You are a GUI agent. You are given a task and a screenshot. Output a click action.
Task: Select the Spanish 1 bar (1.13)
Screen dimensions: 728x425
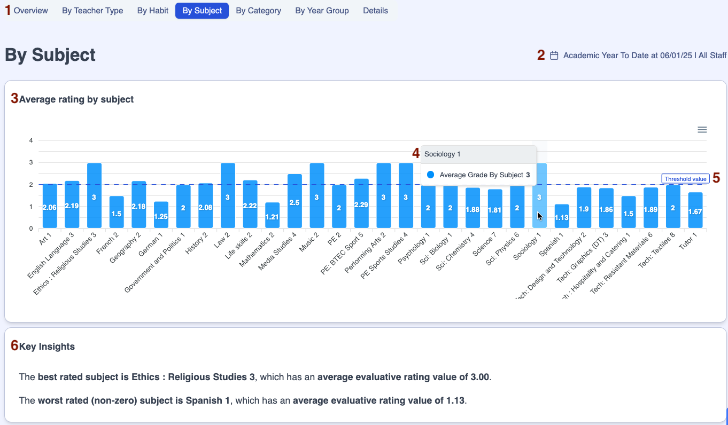(562, 216)
